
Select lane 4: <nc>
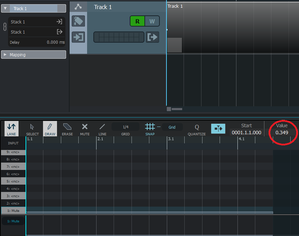(13, 189)
